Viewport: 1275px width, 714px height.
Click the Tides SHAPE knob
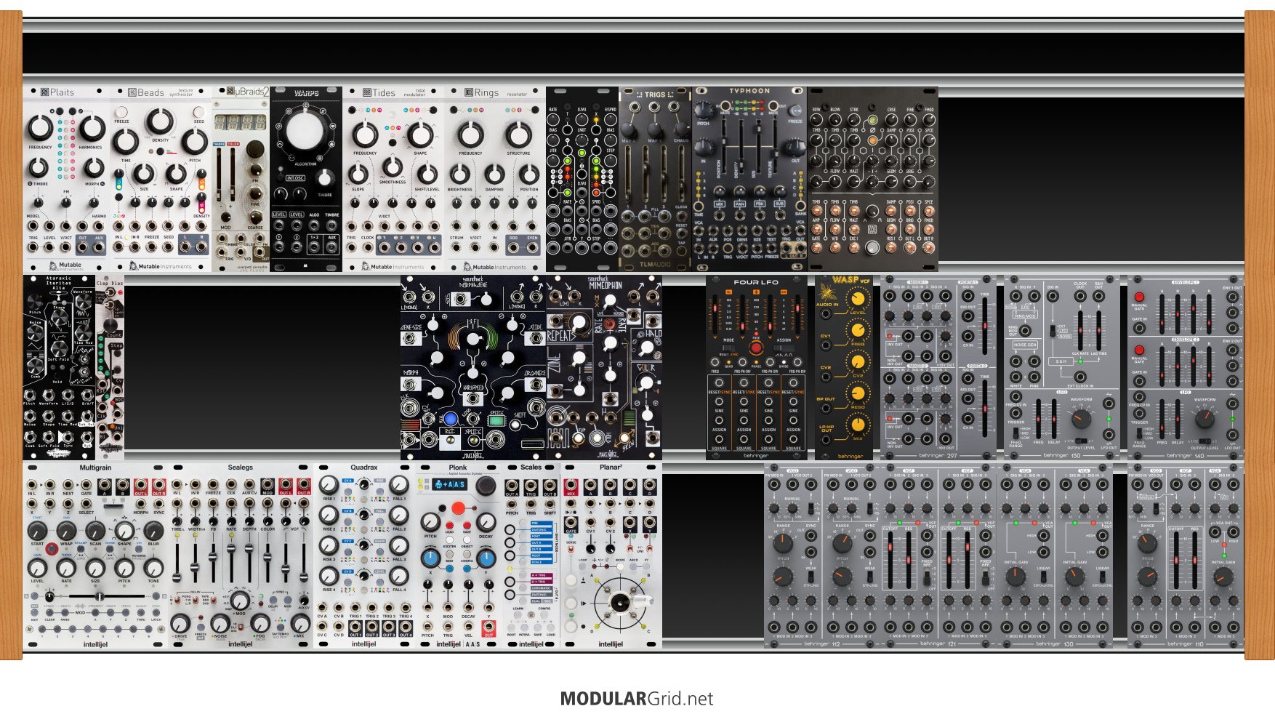[x=420, y=135]
